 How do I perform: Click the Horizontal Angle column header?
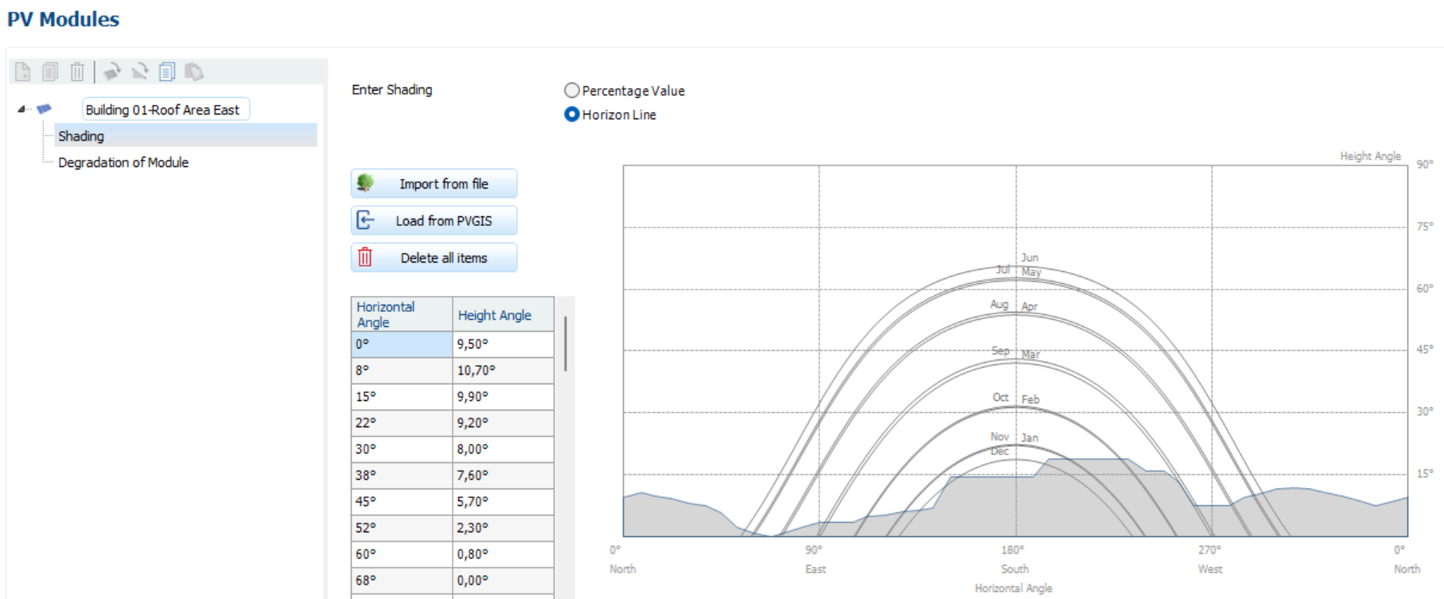[401, 314]
